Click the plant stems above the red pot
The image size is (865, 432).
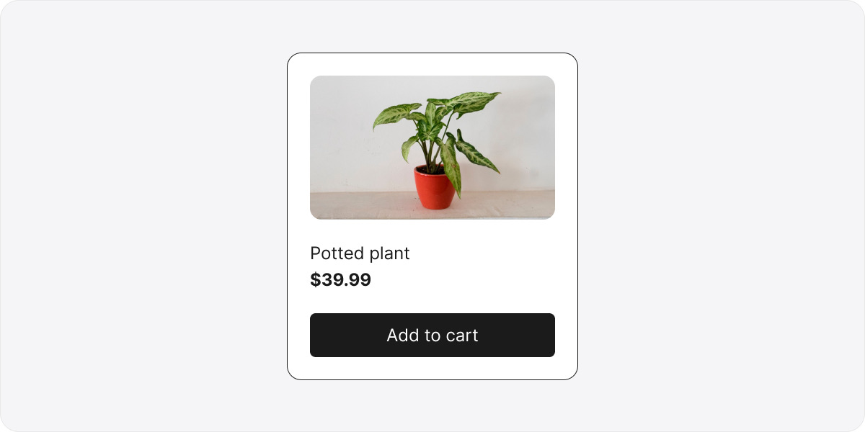pyautogui.click(x=433, y=156)
